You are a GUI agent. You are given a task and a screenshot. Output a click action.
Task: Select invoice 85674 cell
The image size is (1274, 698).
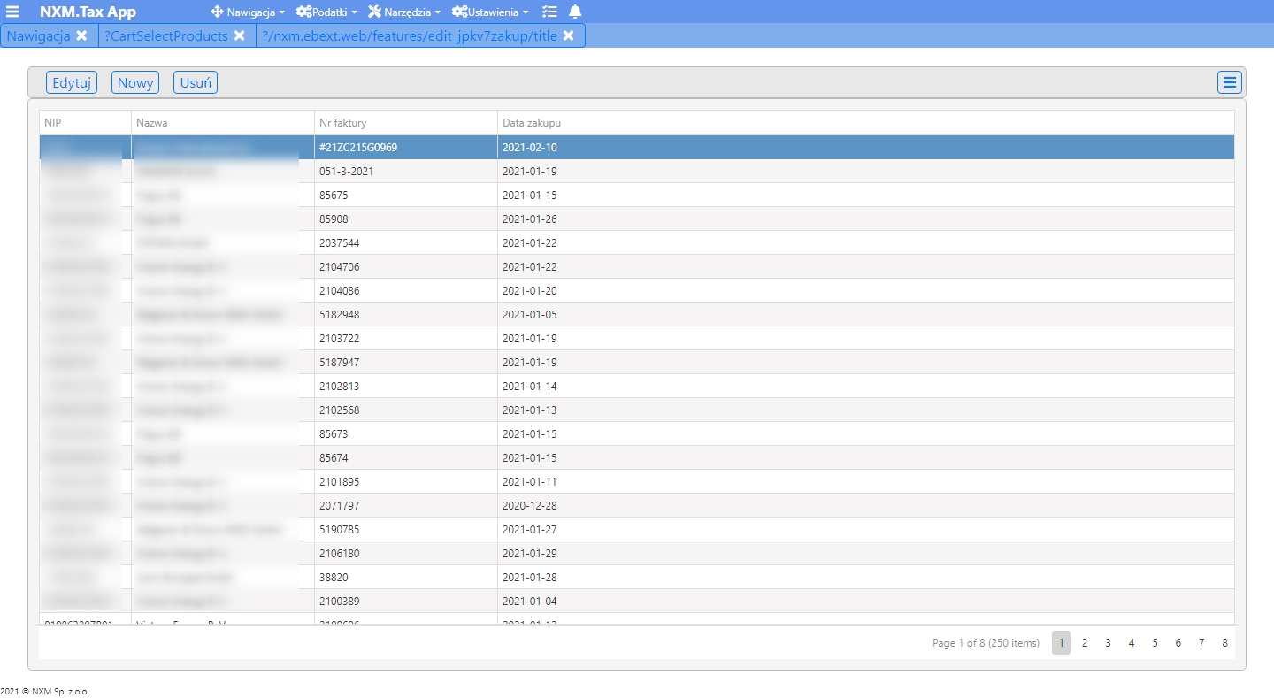[406, 458]
